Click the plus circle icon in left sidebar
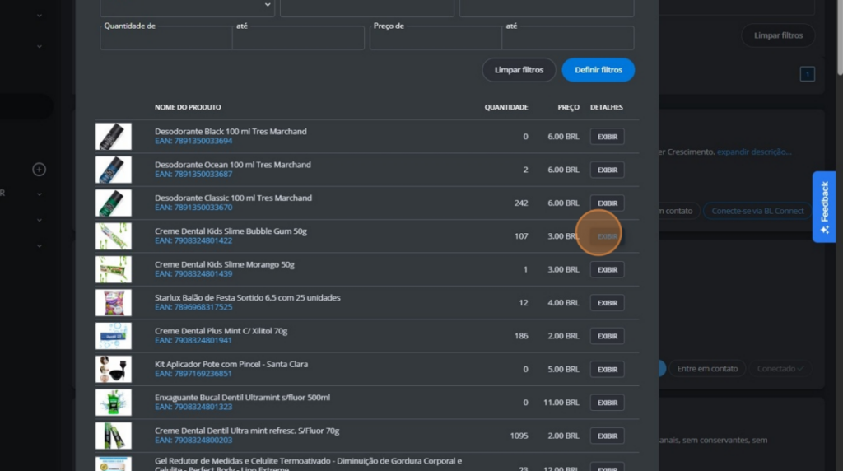This screenshot has width=843, height=471. pos(39,170)
